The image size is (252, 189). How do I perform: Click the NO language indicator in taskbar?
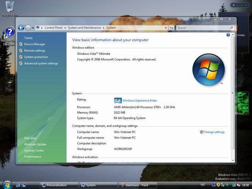click(x=203, y=185)
